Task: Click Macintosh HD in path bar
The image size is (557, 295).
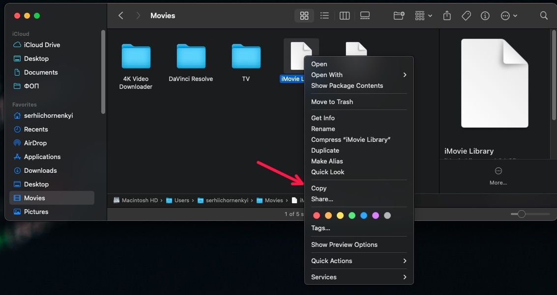Action: click(136, 200)
